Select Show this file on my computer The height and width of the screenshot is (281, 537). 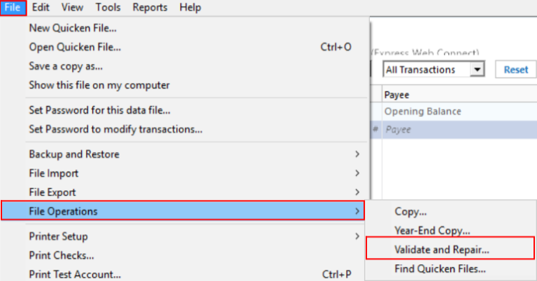pos(185,85)
